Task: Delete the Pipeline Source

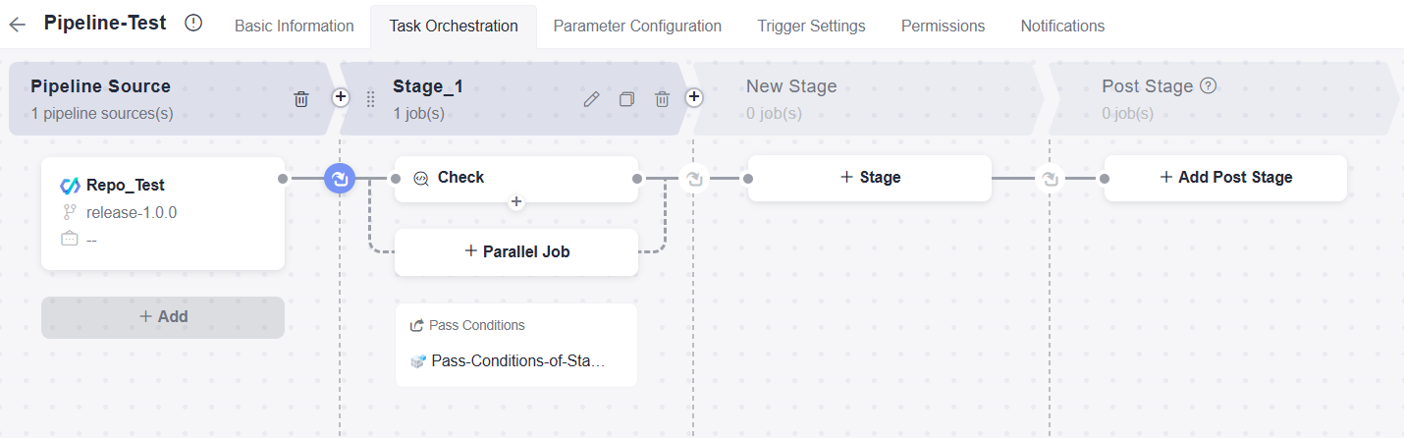Action: (301, 99)
